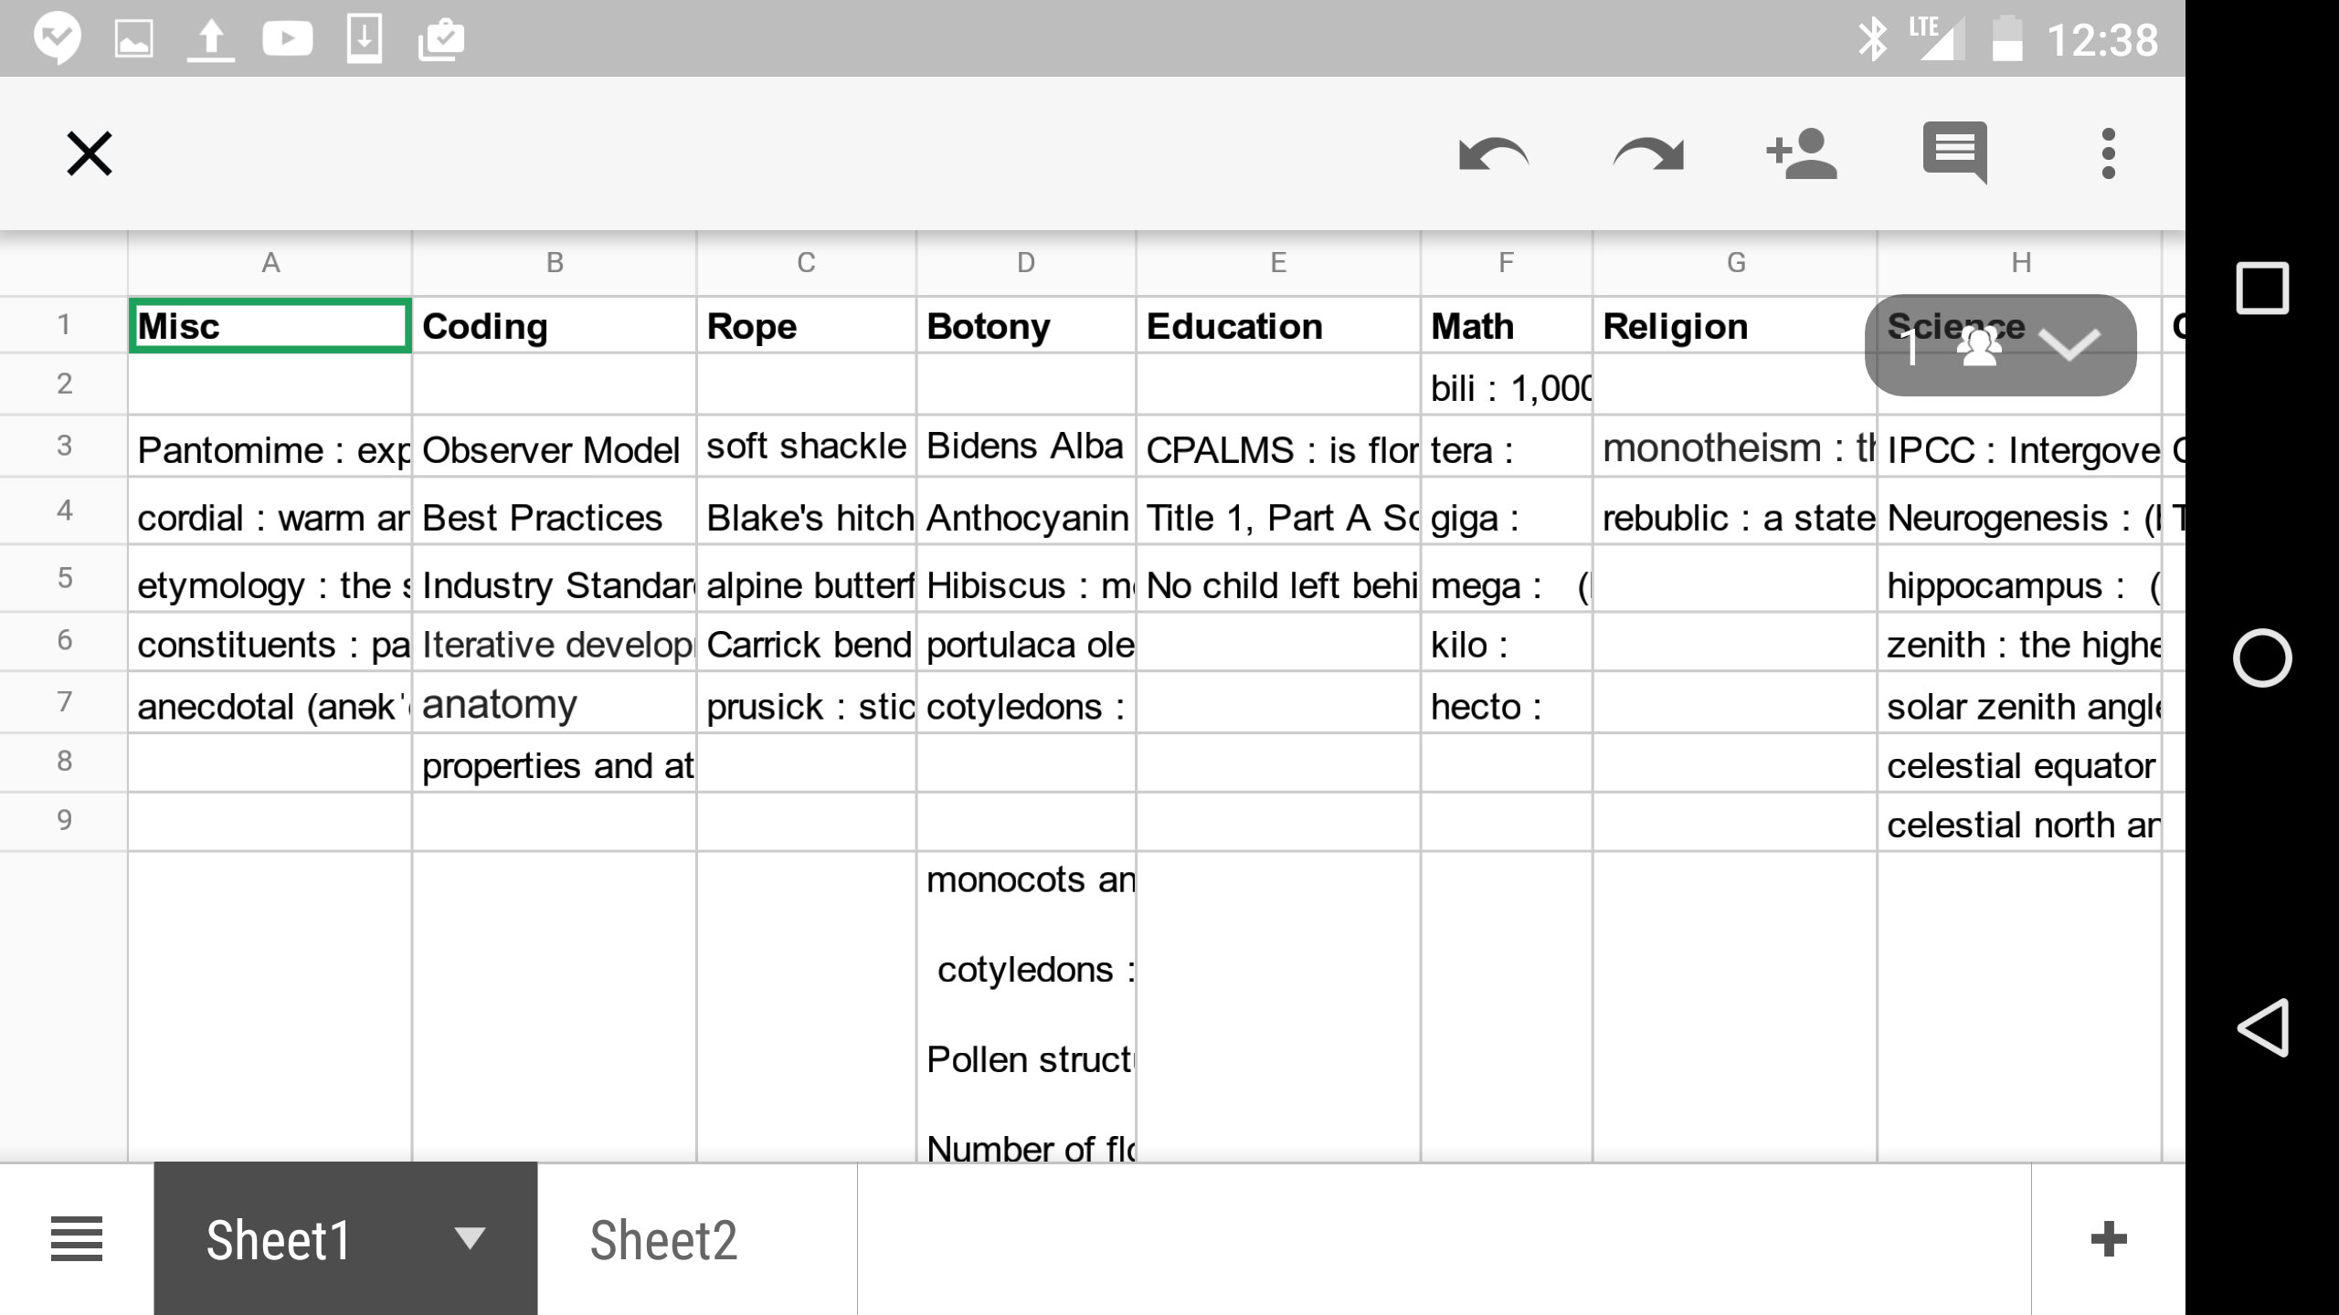
Task: Select column D header
Action: [1026, 263]
